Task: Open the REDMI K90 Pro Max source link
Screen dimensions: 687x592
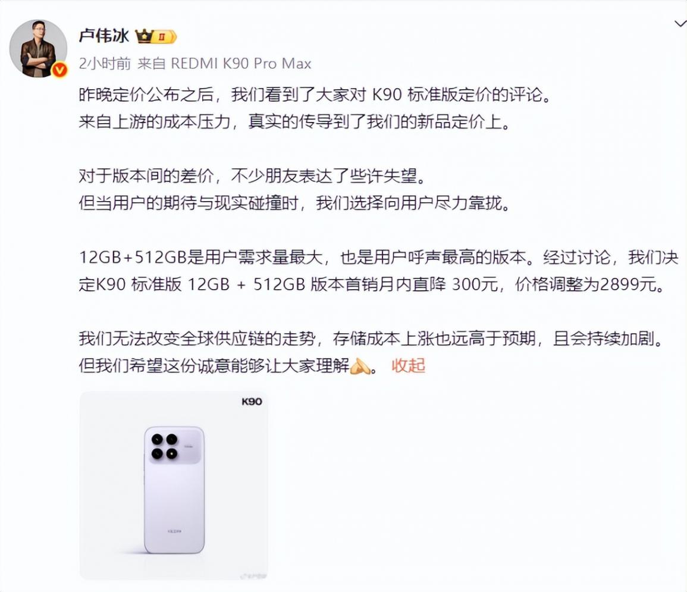Action: click(x=241, y=64)
